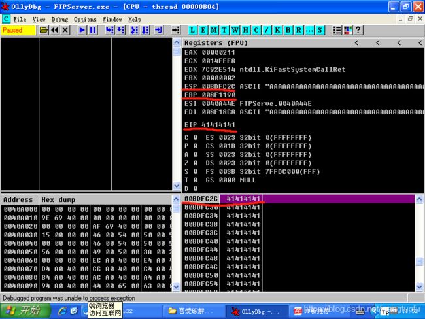Image resolution: width=425 pixels, height=319 pixels.
Task: Close program with the X toolbar icon
Action: [x=65, y=30]
